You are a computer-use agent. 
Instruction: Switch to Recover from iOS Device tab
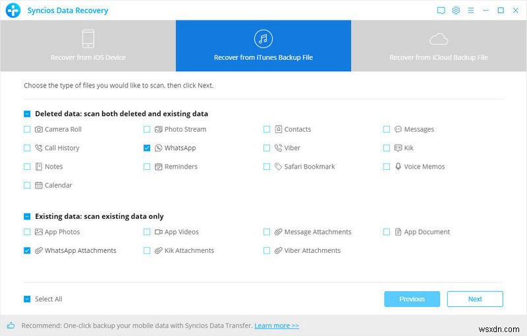(88, 45)
